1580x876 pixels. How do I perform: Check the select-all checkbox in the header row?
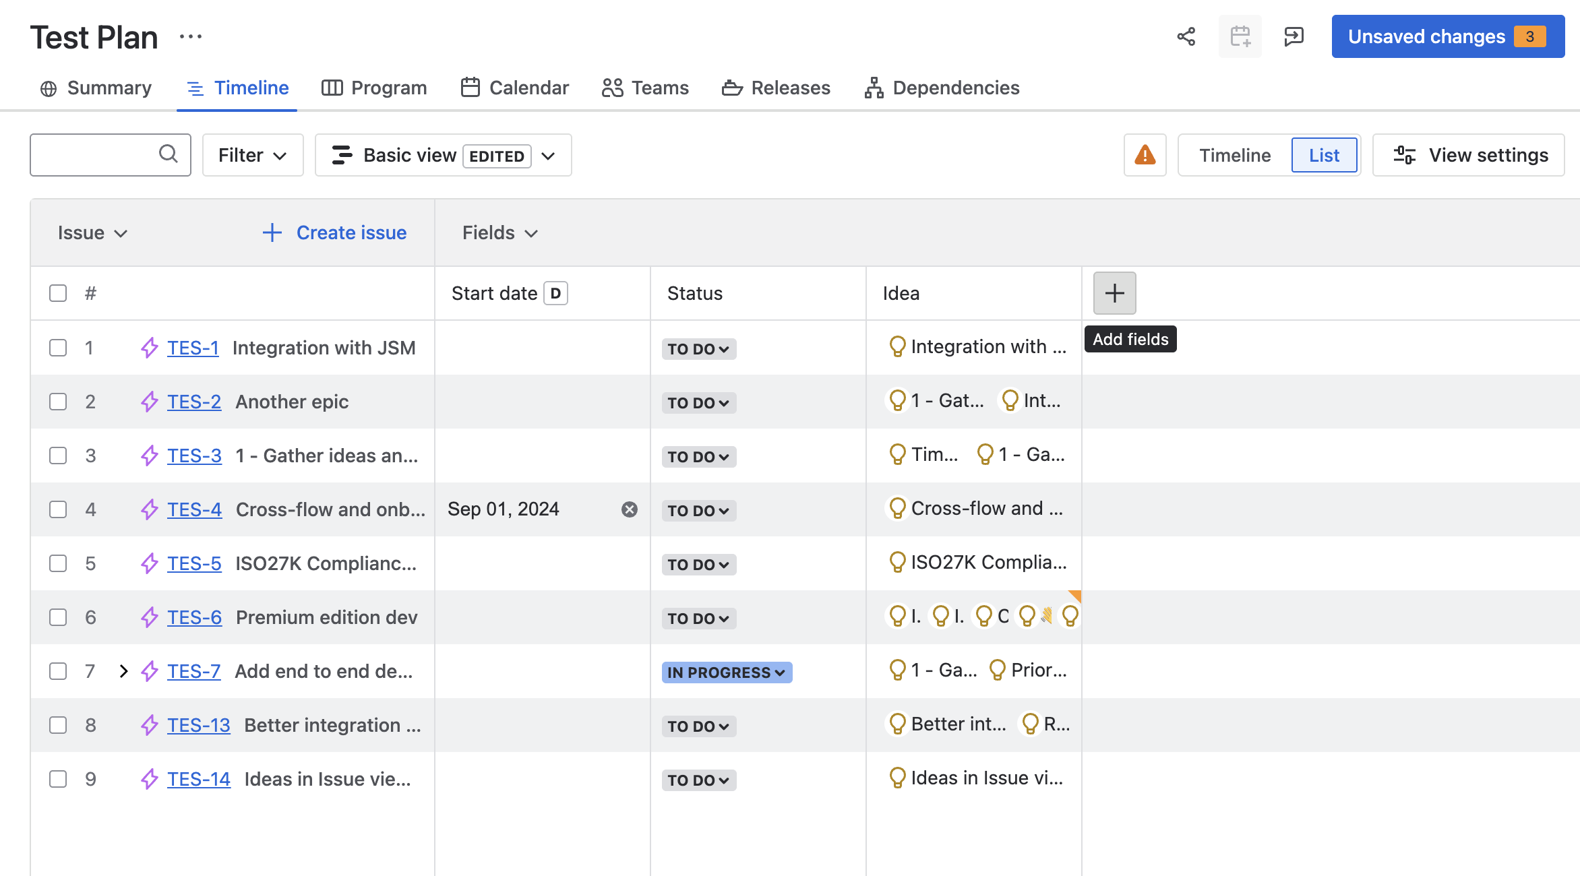click(57, 292)
